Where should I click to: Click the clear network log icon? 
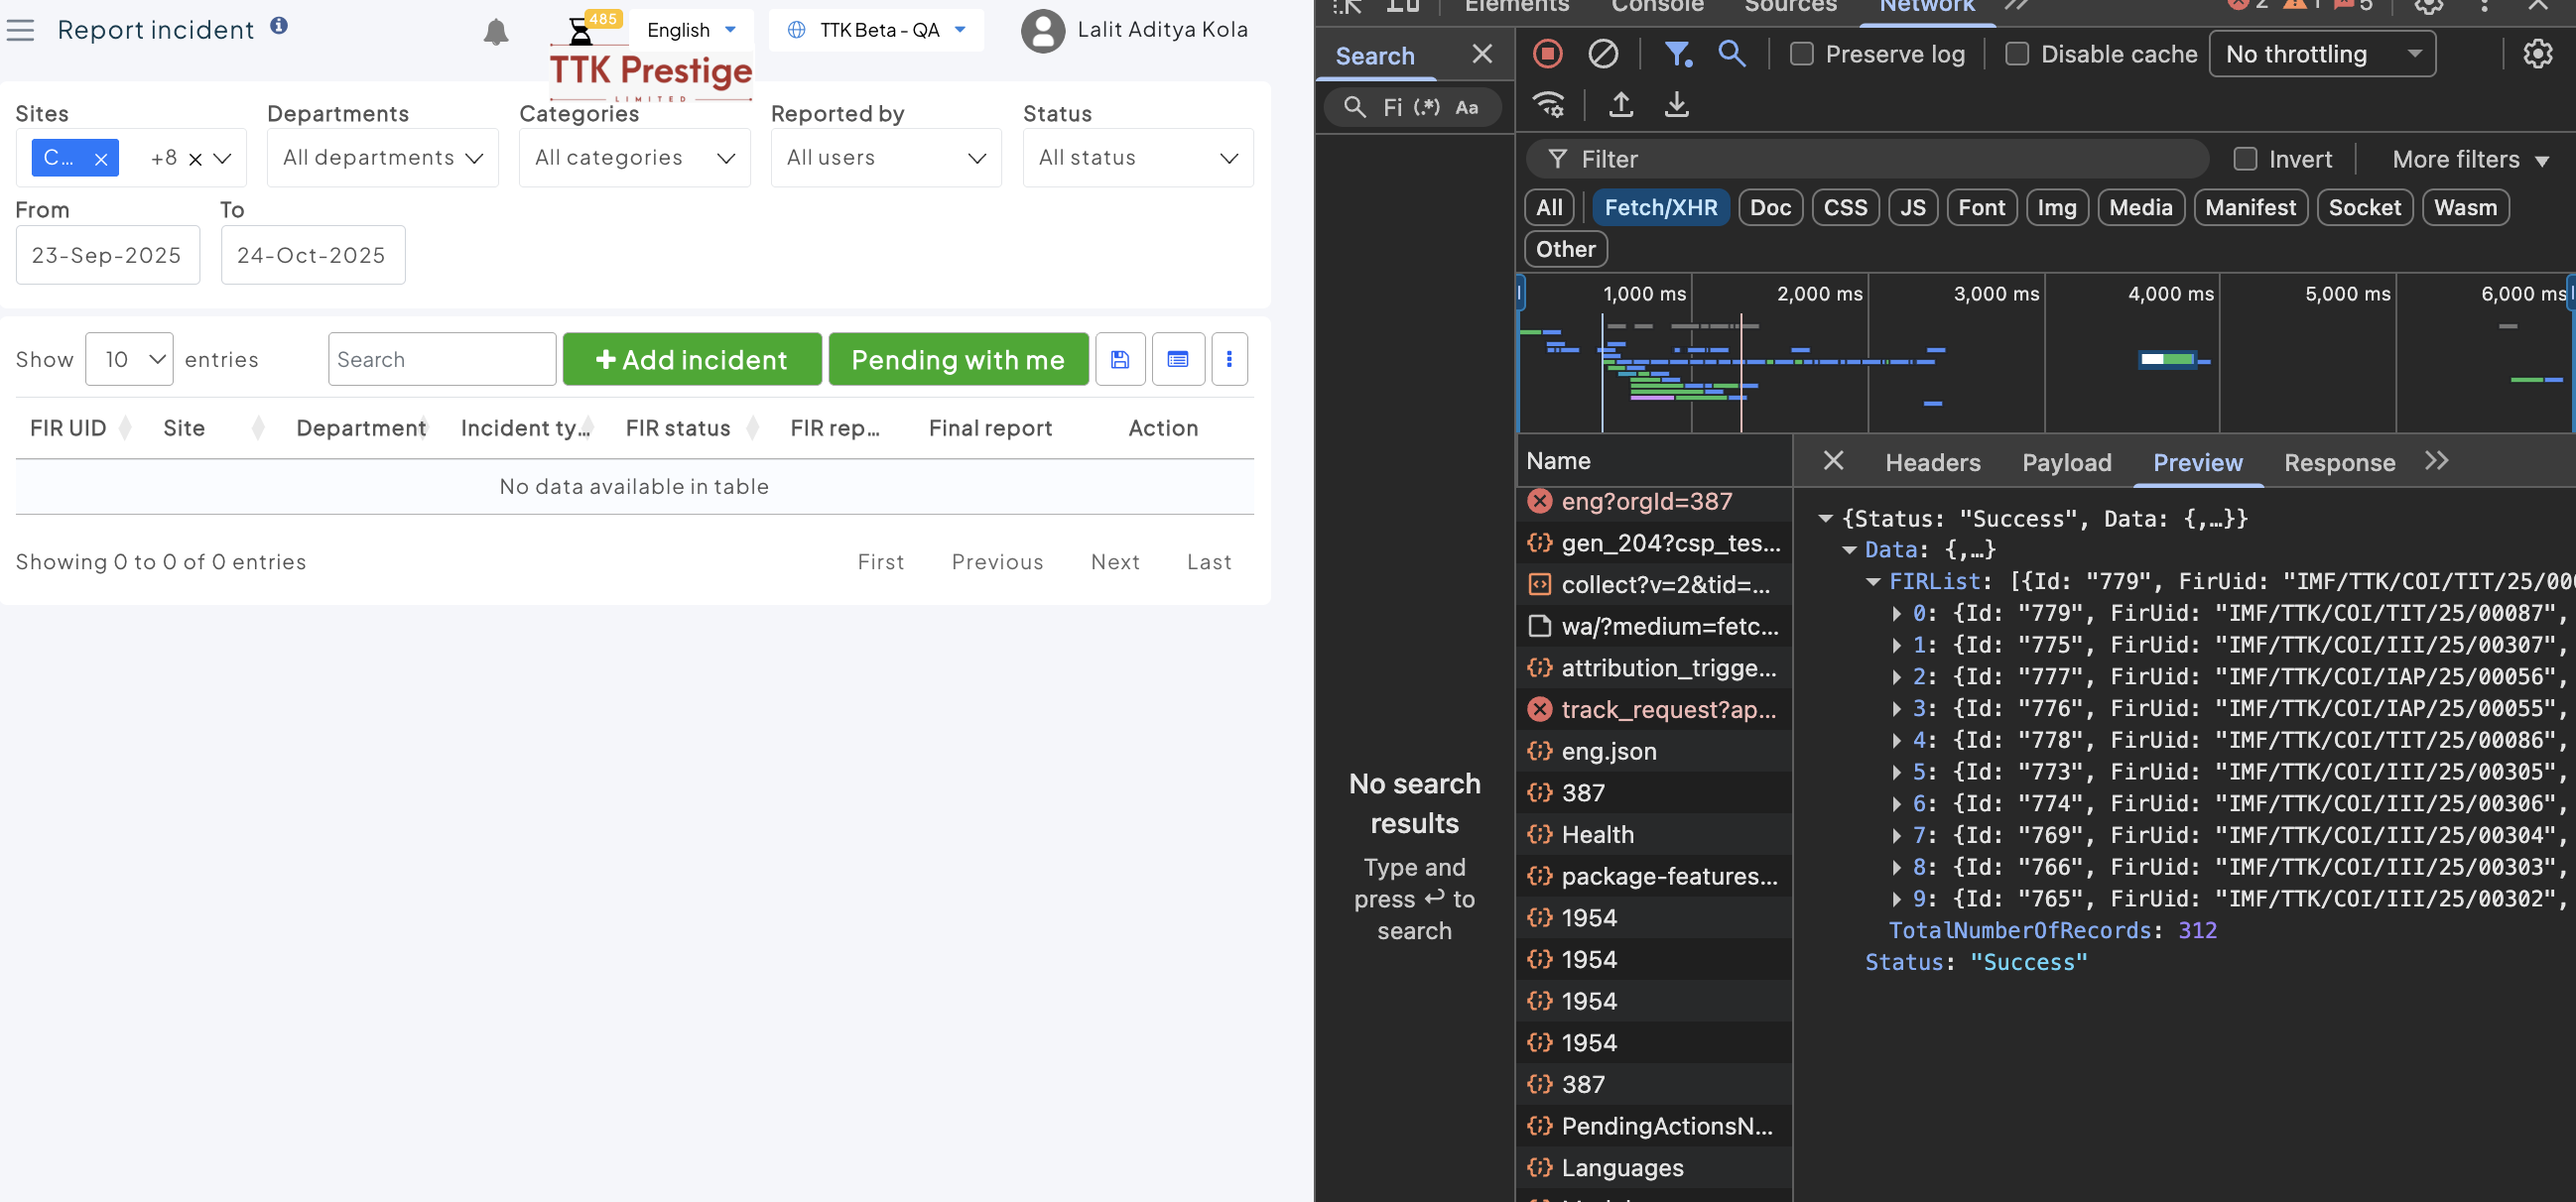(1603, 54)
